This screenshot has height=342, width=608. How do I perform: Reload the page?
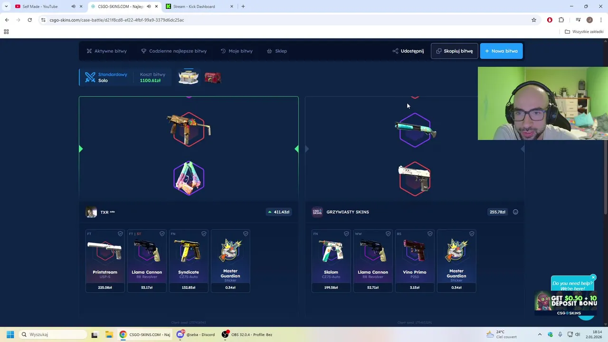(29, 20)
